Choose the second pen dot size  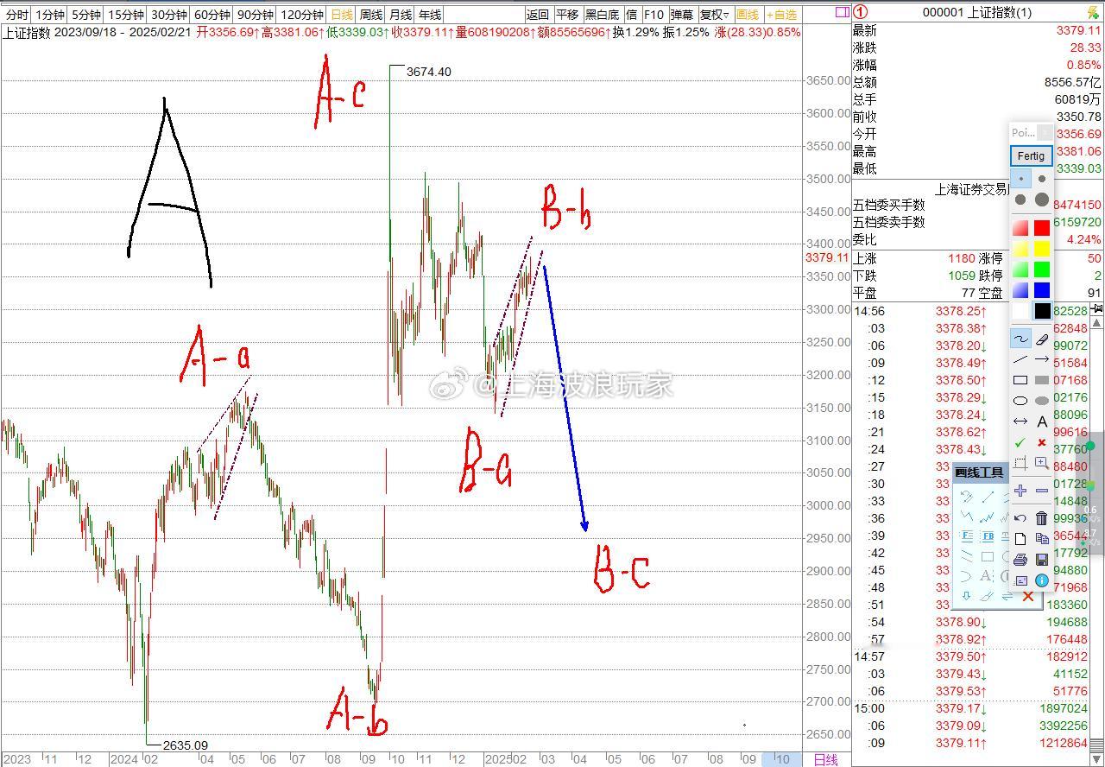coord(1042,179)
